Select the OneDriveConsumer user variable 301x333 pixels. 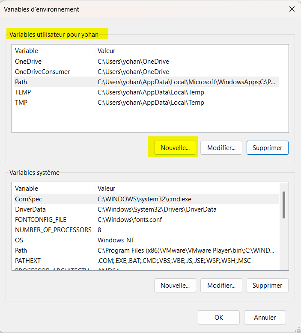pyautogui.click(x=42, y=72)
